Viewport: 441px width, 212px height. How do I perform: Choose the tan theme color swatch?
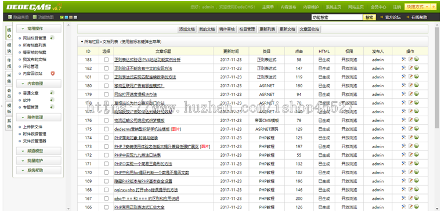[71, 17]
